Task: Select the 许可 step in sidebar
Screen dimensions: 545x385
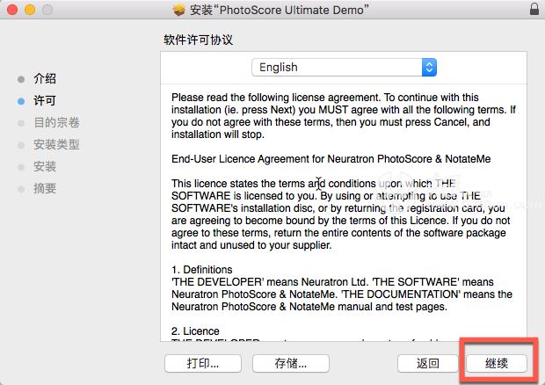Action: (x=45, y=100)
